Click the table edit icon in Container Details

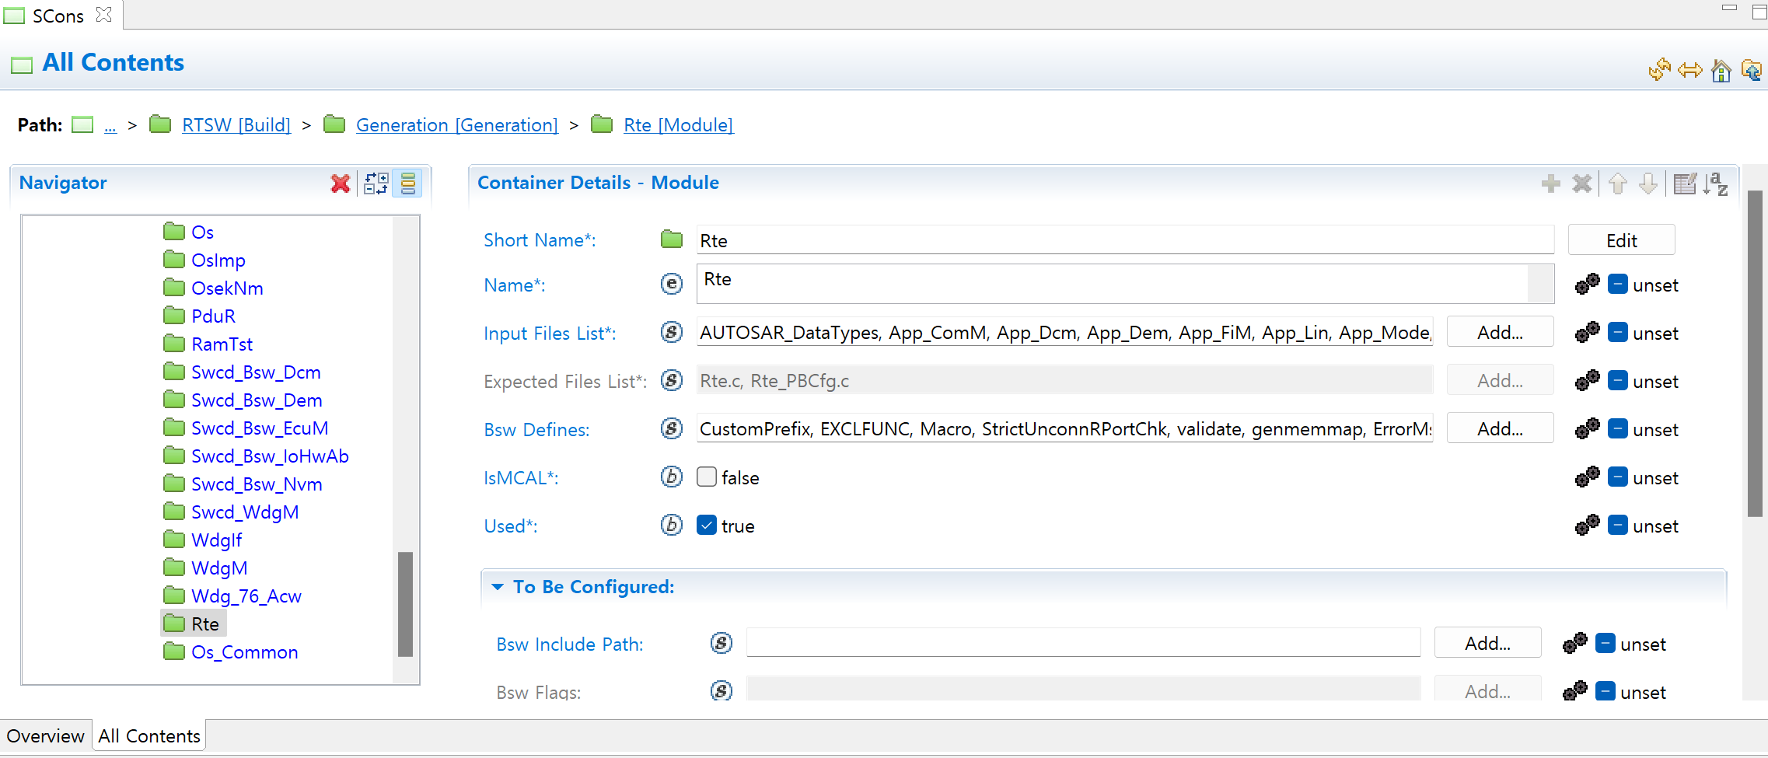pyautogui.click(x=1685, y=183)
